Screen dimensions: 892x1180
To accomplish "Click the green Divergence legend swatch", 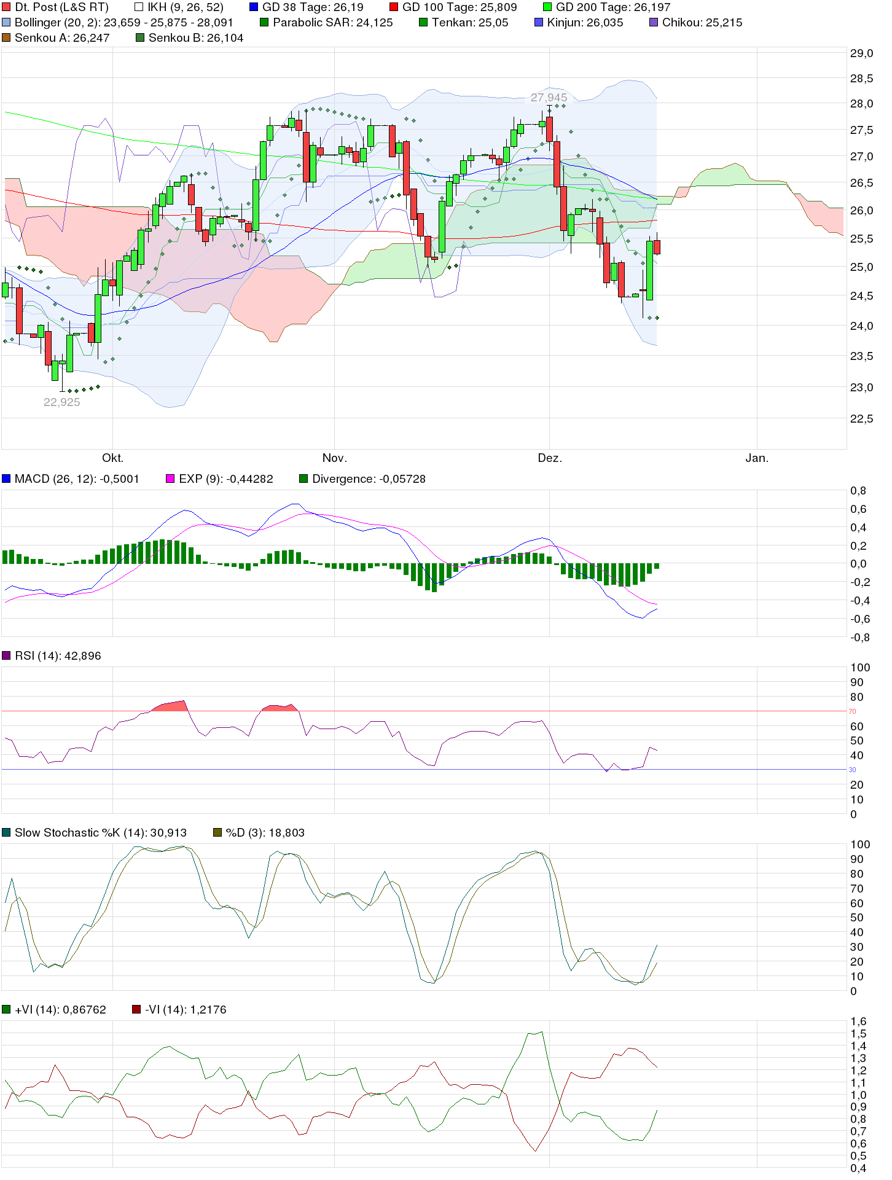I will [303, 479].
